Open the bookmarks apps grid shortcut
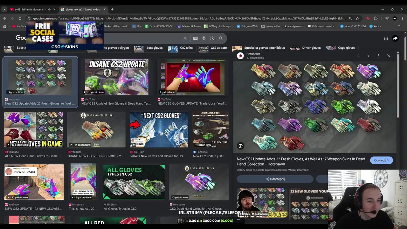 [x=4, y=26]
